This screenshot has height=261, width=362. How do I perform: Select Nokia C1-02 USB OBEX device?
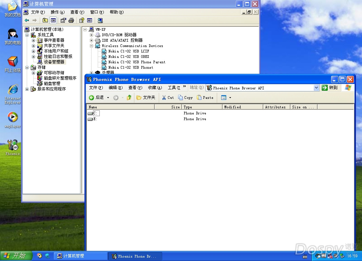(129, 57)
